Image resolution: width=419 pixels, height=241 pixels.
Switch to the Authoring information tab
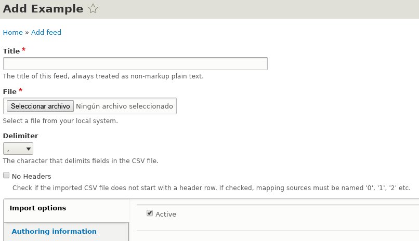click(54, 231)
